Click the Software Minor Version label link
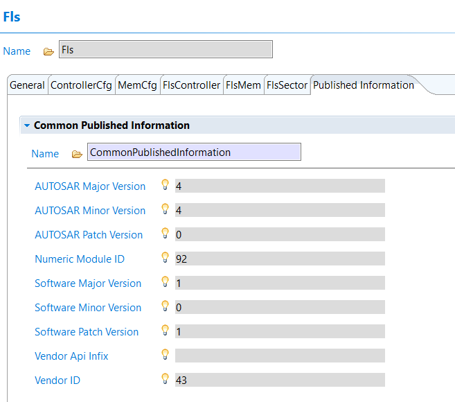This screenshot has height=402, width=455. (88, 308)
